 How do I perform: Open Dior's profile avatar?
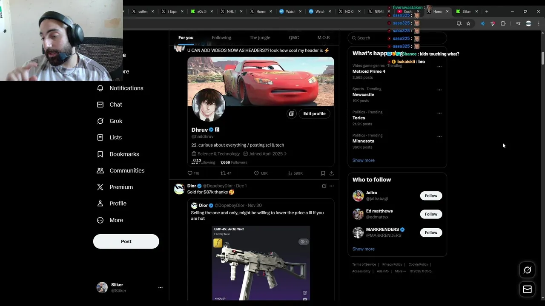coord(179,189)
